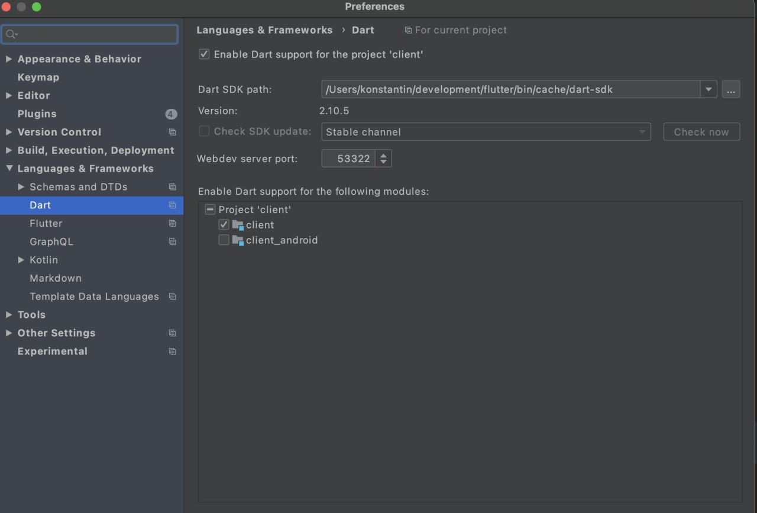757x513 pixels.
Task: Click the project icon beside Template Data Languages
Action: [172, 296]
